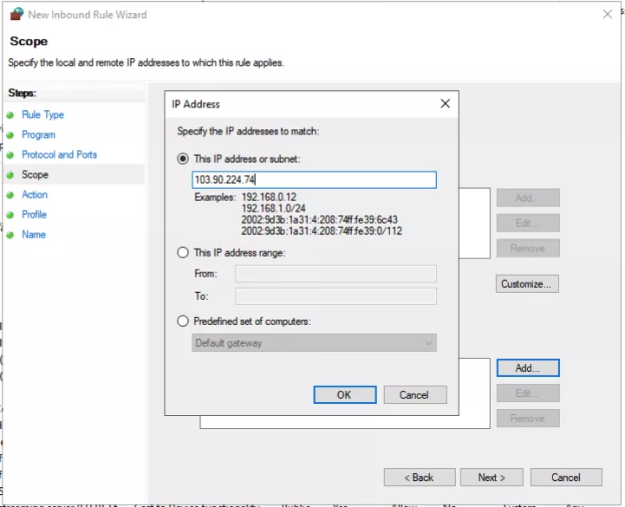
Task: Click the Next button in wizard
Action: pos(491,478)
